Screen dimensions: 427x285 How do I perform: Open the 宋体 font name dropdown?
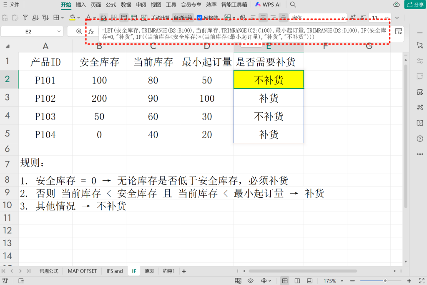coord(343,18)
